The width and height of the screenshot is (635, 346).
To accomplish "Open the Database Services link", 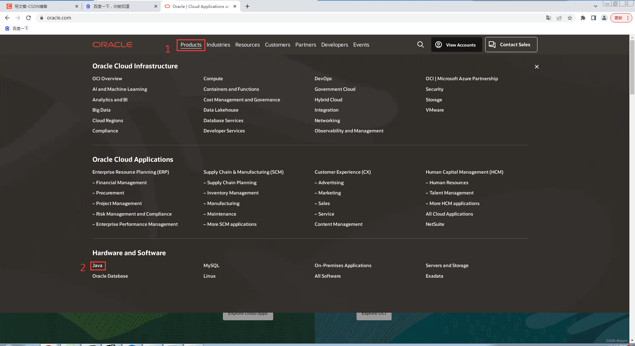I will [x=223, y=121].
